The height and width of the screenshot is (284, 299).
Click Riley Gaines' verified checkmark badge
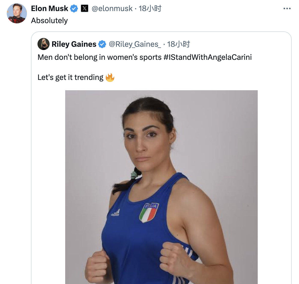[102, 44]
